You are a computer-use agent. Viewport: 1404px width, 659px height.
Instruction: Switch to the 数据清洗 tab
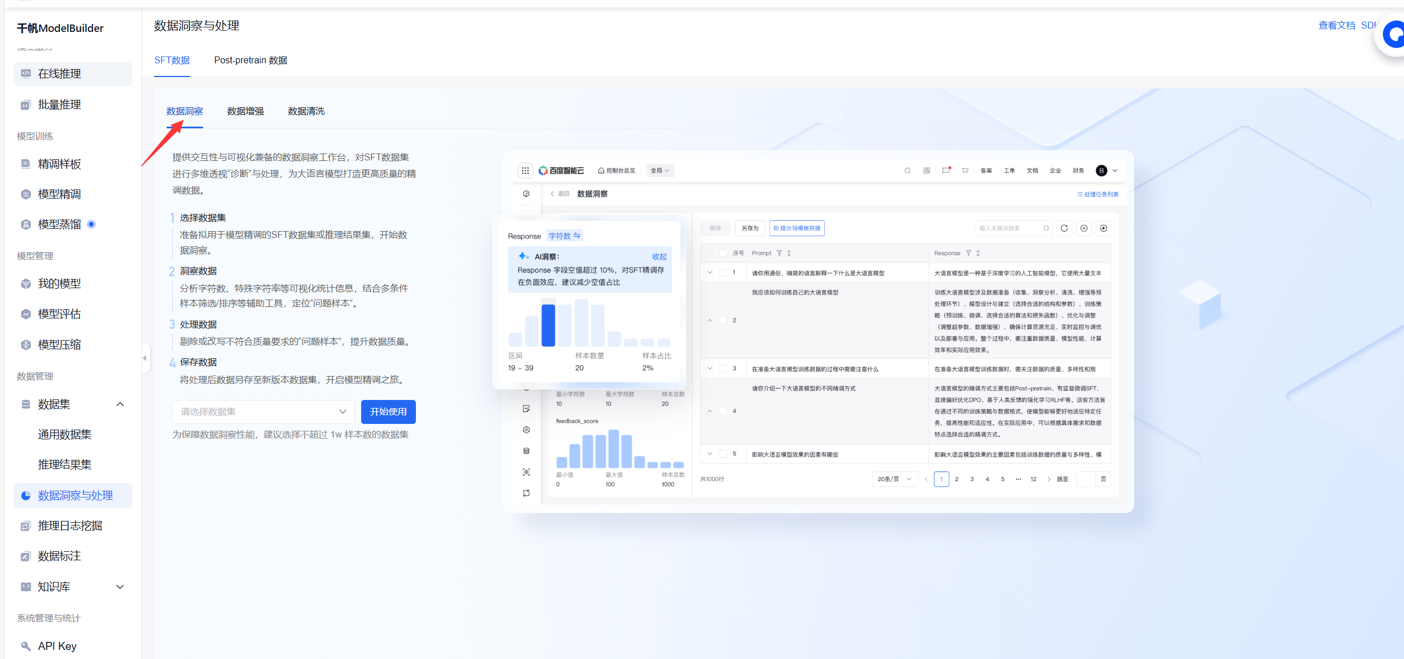coord(306,111)
